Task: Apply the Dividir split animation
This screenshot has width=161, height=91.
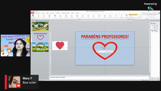Action: [x=88, y=16]
